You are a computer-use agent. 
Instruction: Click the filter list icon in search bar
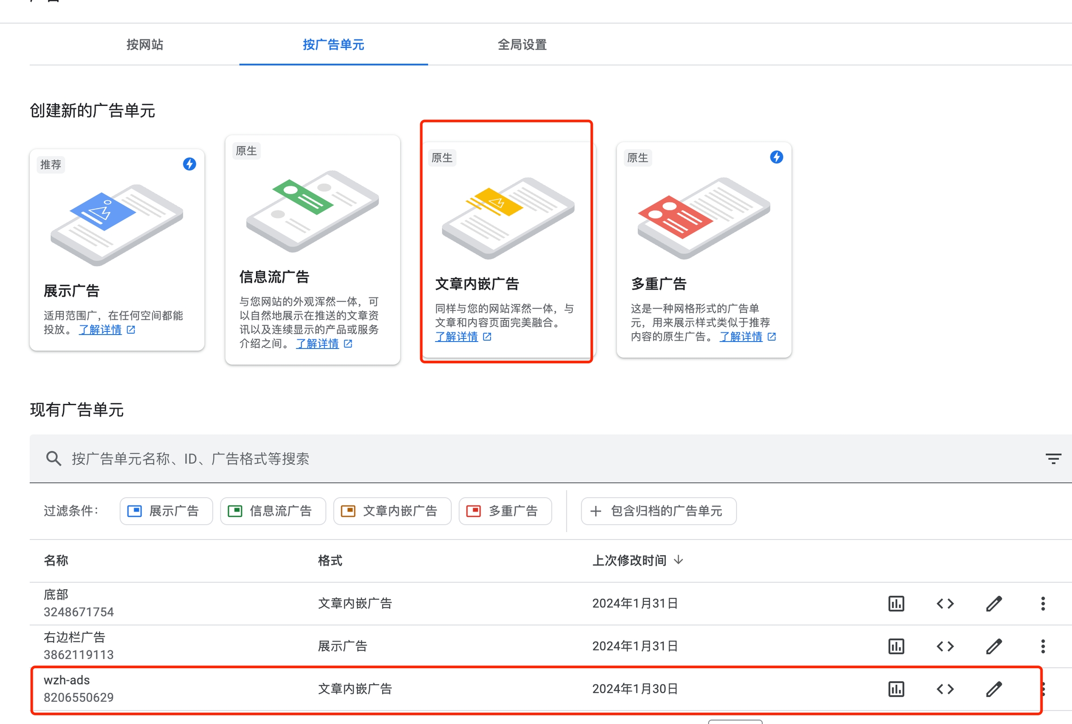click(x=1053, y=459)
